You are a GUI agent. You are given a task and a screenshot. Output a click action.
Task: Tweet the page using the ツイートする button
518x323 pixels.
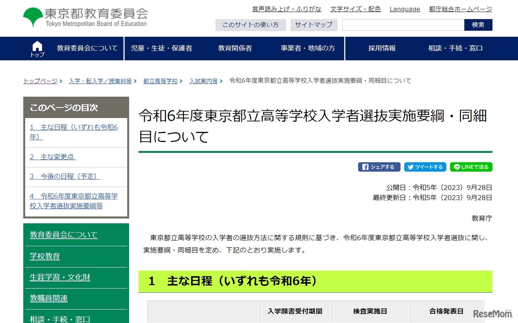click(425, 167)
